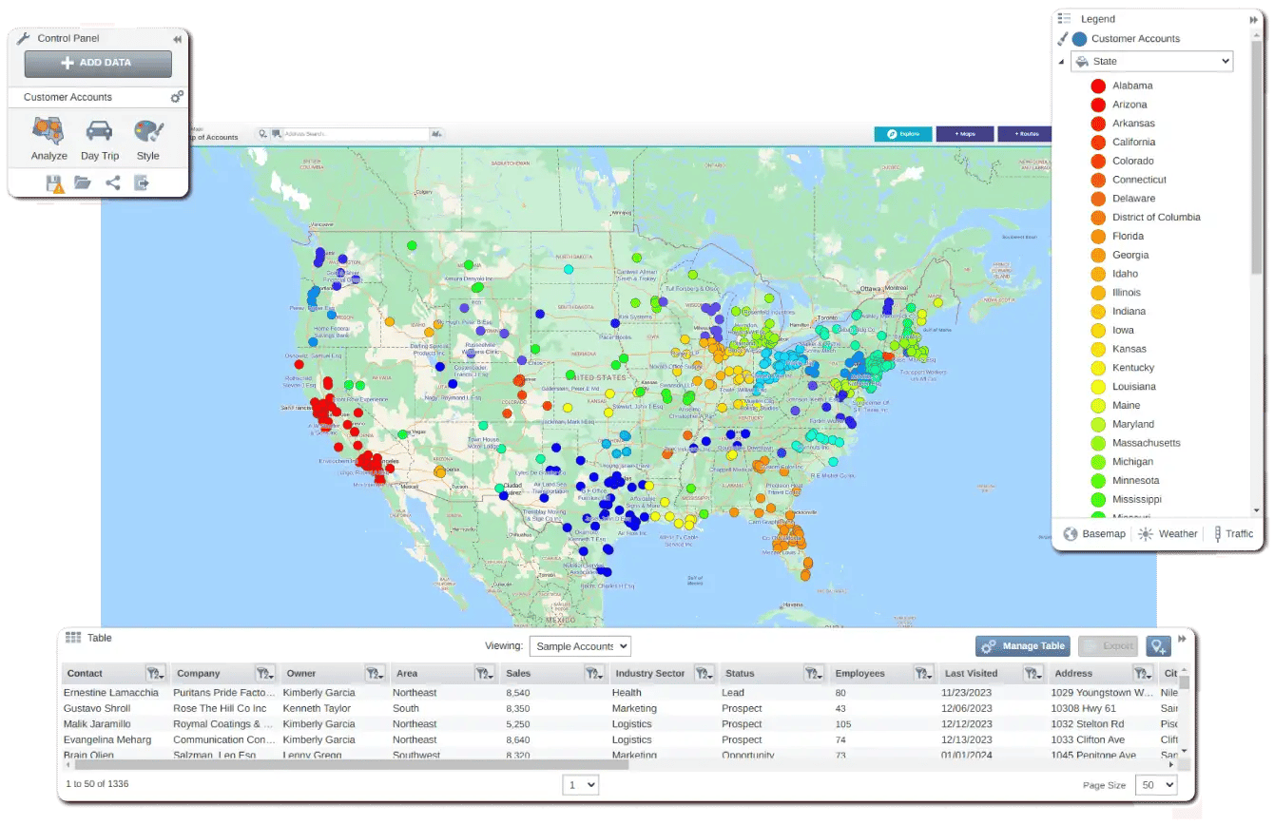Screen dimensions: 1274x825
Task: Toggle the Weather overlay
Action: click(x=1168, y=533)
